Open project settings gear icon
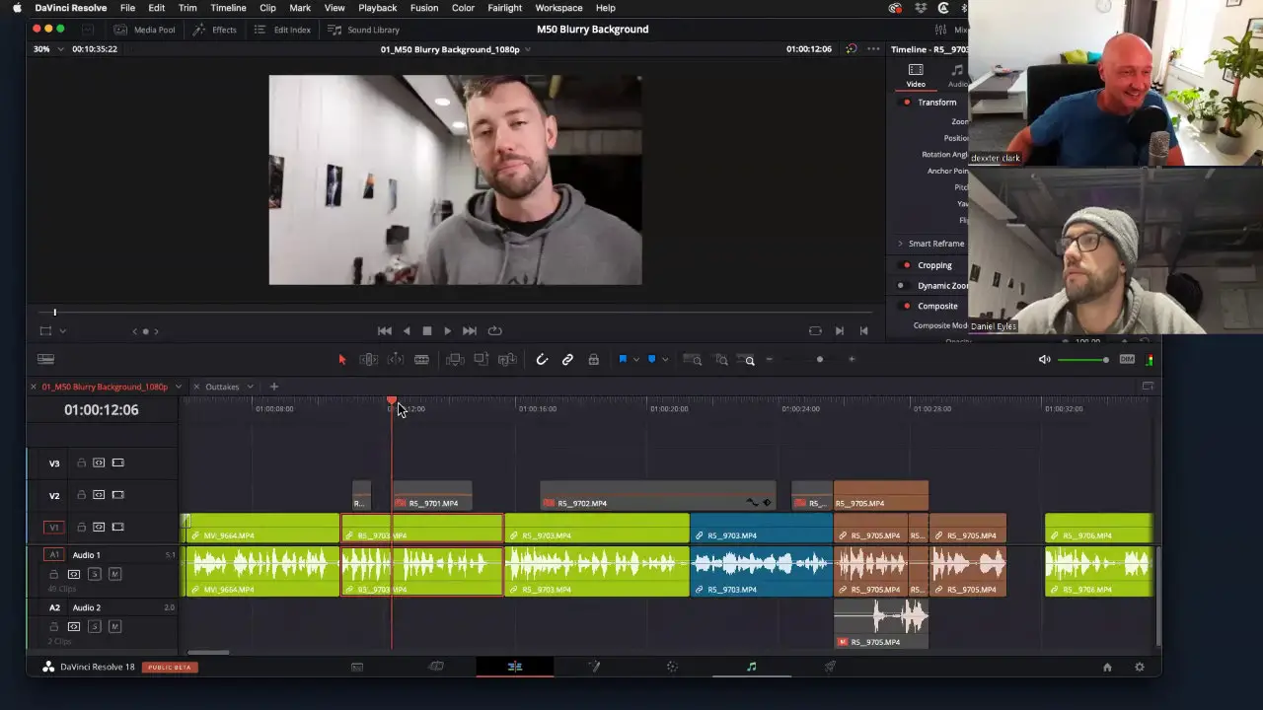The height and width of the screenshot is (710, 1263). (x=1140, y=667)
